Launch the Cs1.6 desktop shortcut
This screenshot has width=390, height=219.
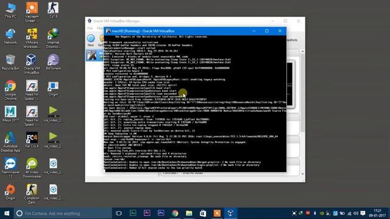point(53,10)
